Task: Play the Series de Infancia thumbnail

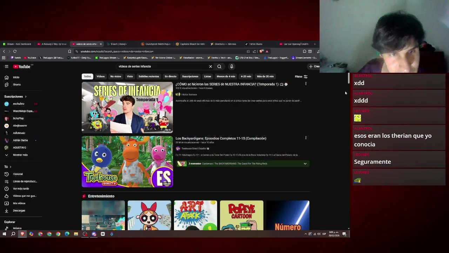Action: (x=127, y=108)
